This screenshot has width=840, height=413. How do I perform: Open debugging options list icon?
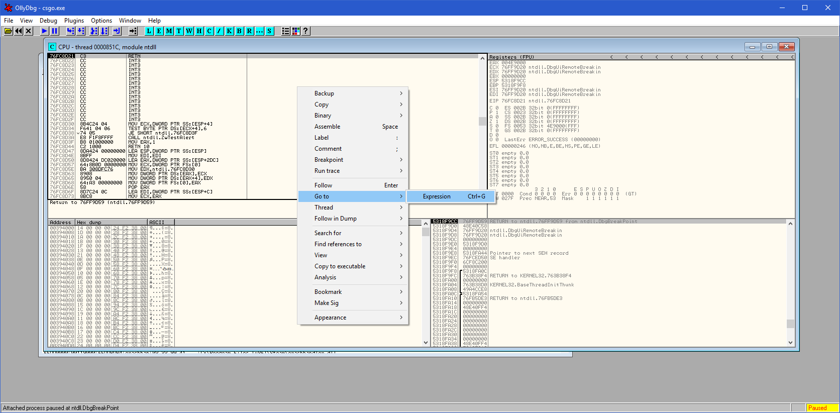tap(286, 31)
